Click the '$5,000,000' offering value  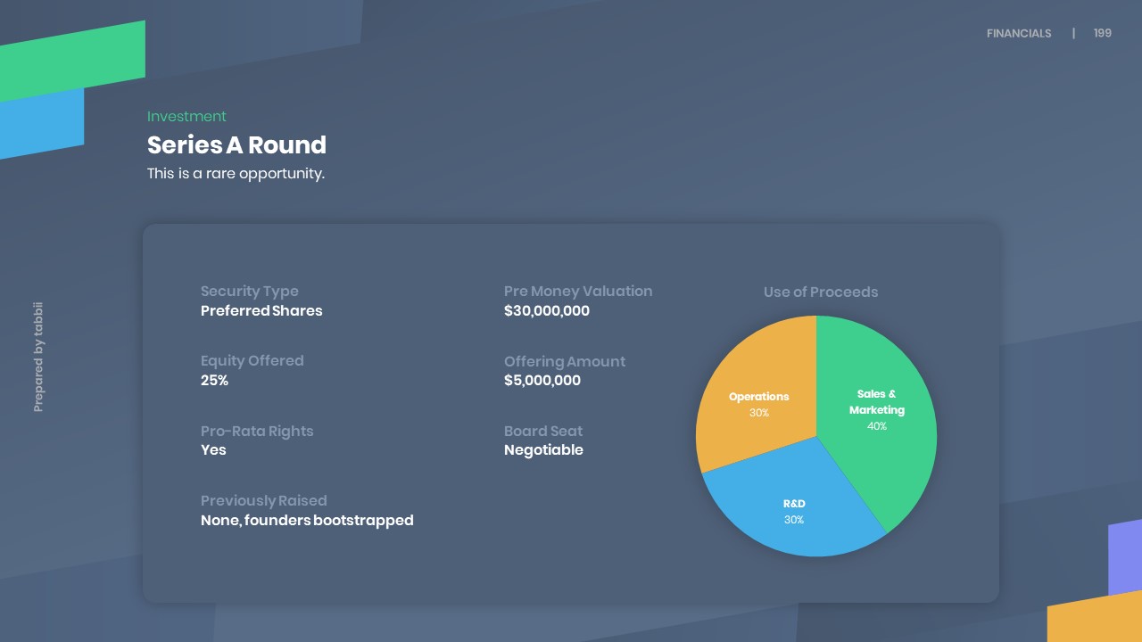pos(542,380)
